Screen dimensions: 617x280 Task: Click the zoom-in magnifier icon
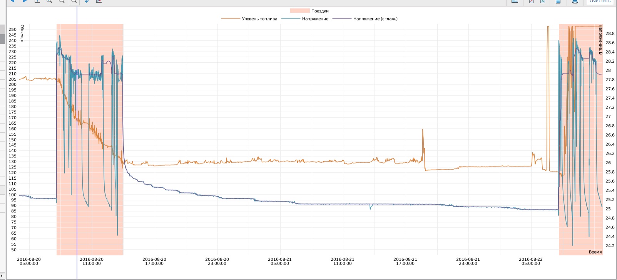49,2
